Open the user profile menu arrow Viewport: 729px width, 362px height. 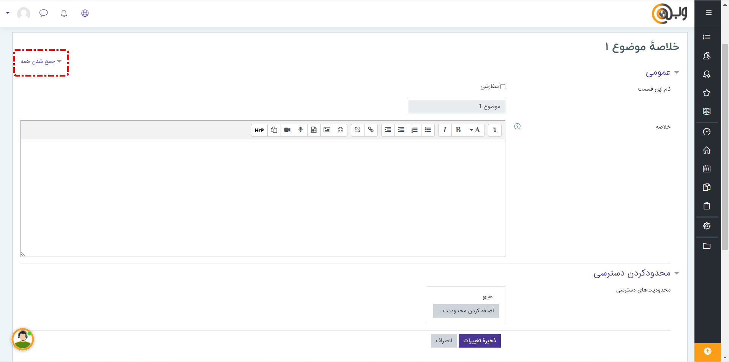click(8, 13)
